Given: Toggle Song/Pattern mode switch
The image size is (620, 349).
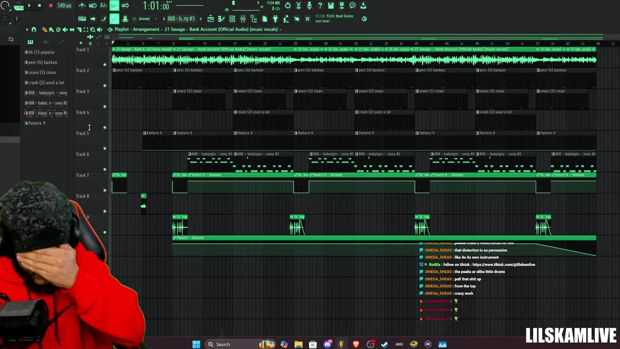Looking at the screenshot, I should (x=19, y=6).
